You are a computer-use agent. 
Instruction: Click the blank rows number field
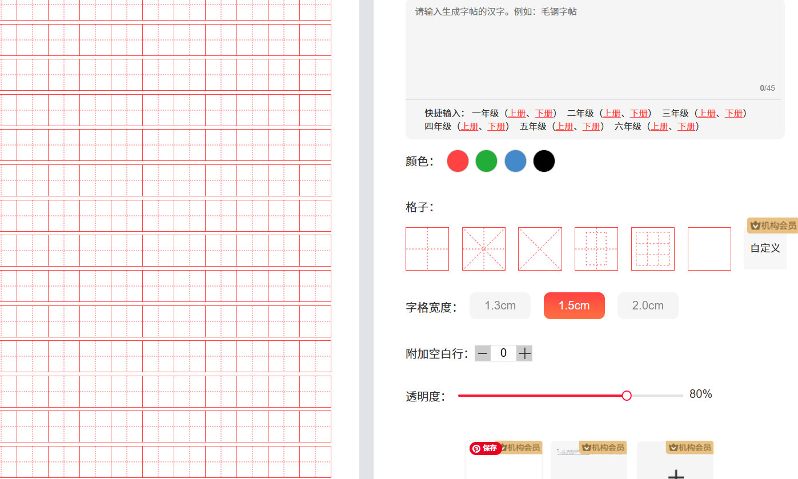click(x=503, y=353)
